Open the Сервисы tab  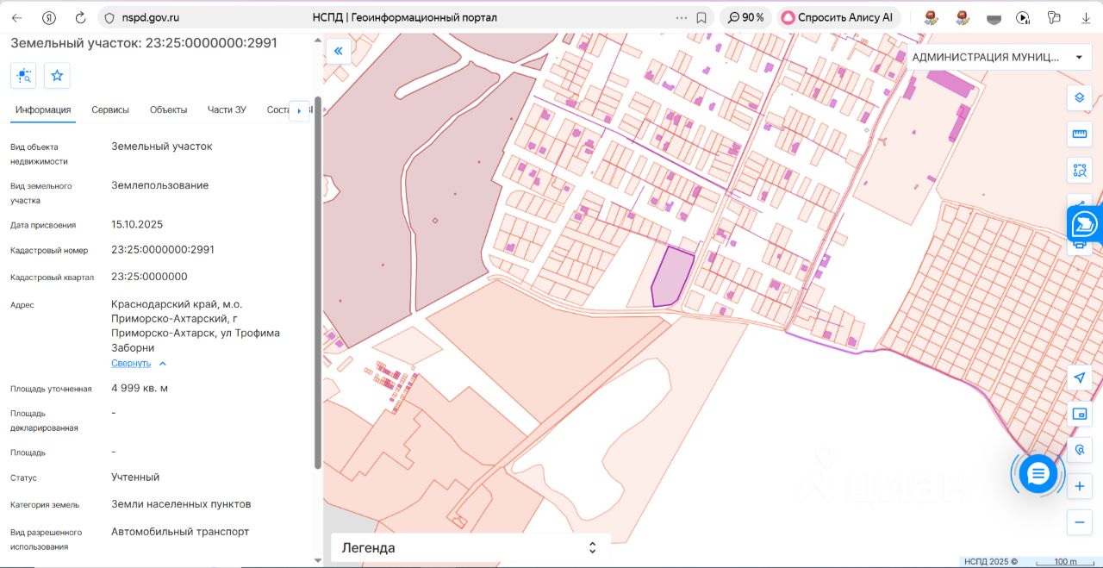pyautogui.click(x=110, y=109)
